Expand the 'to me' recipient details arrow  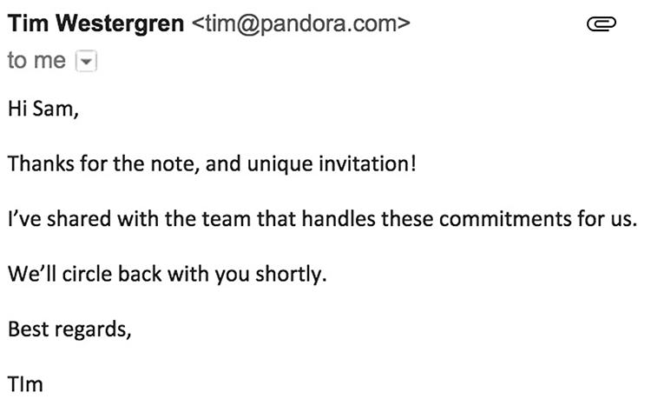[x=86, y=61]
